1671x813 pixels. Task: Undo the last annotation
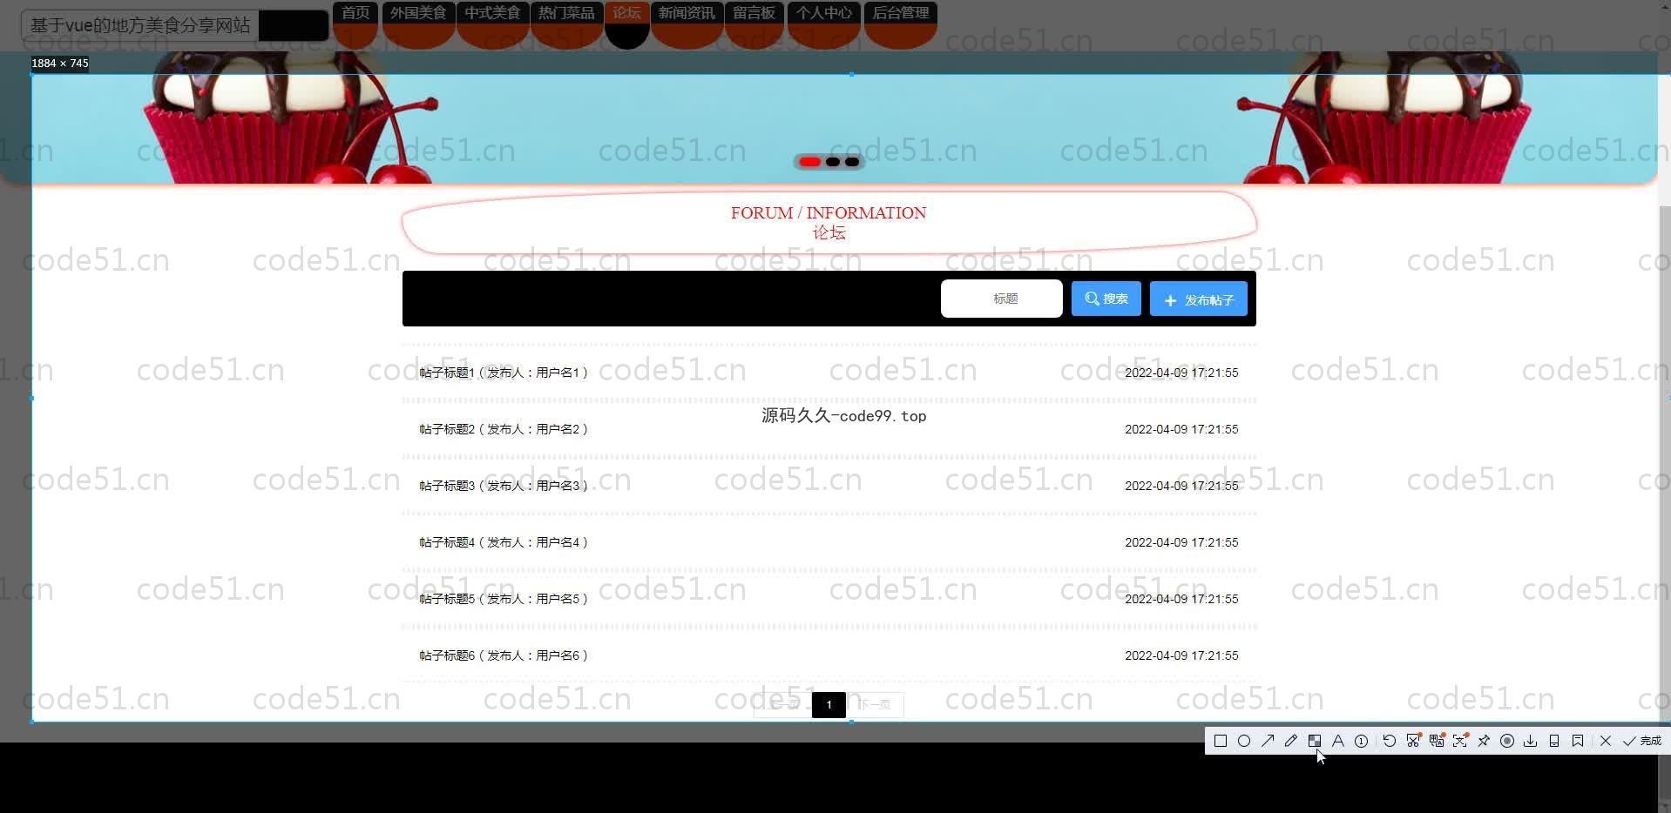click(x=1389, y=741)
